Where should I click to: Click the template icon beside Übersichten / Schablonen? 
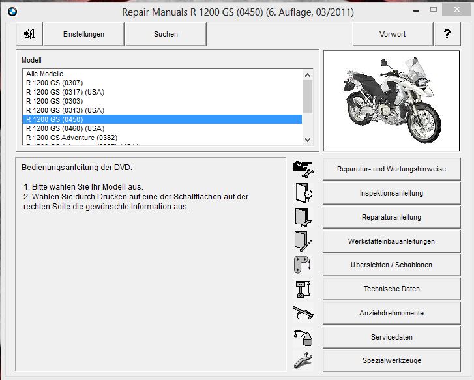(x=303, y=265)
